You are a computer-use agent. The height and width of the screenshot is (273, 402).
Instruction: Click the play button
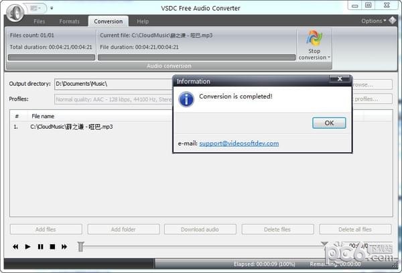27,247
